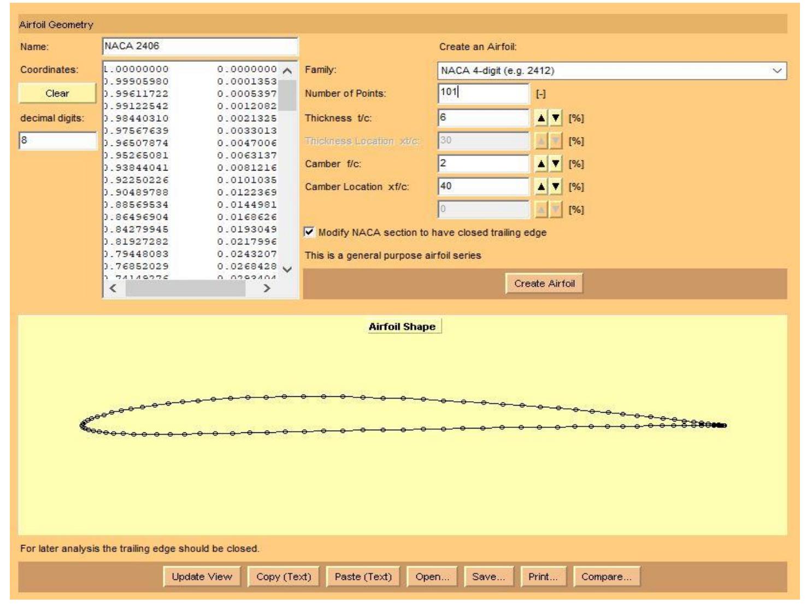Click the airfoil Name field
The width and height of the screenshot is (812, 610).
point(200,46)
